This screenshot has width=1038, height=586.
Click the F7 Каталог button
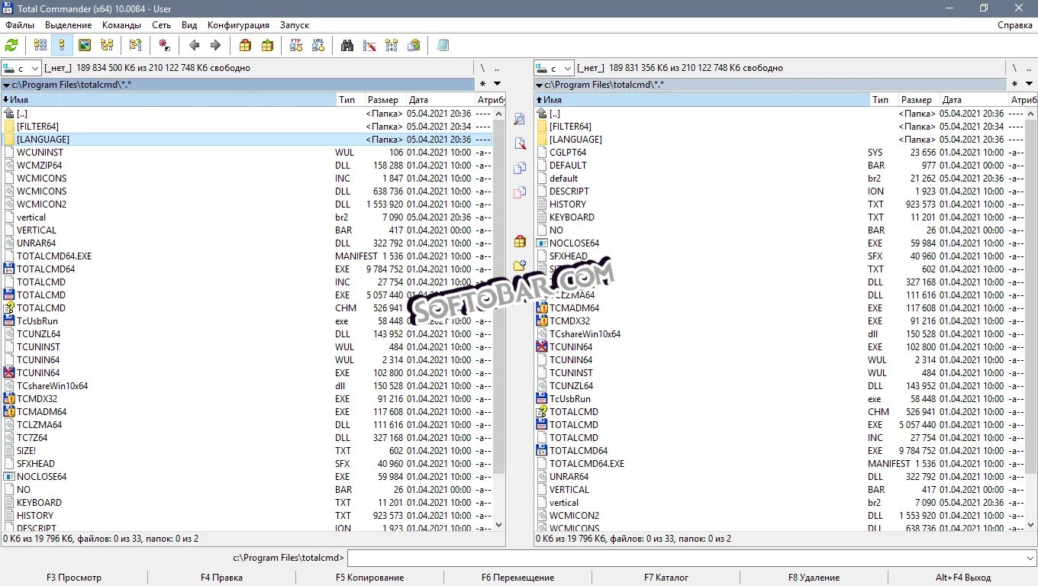click(x=666, y=578)
